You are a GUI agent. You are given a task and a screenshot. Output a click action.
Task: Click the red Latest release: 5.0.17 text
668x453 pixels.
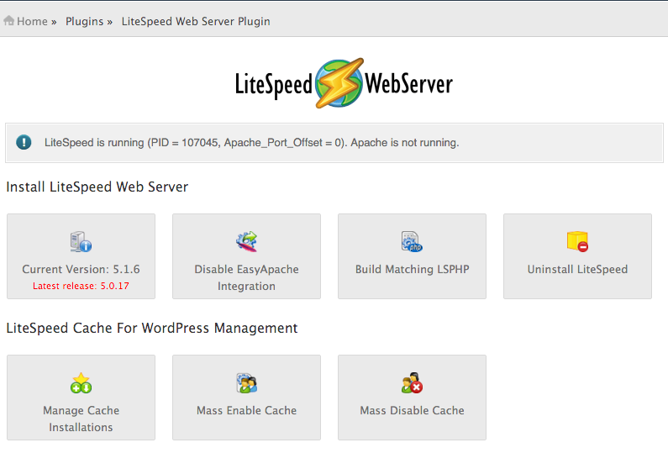pos(81,286)
